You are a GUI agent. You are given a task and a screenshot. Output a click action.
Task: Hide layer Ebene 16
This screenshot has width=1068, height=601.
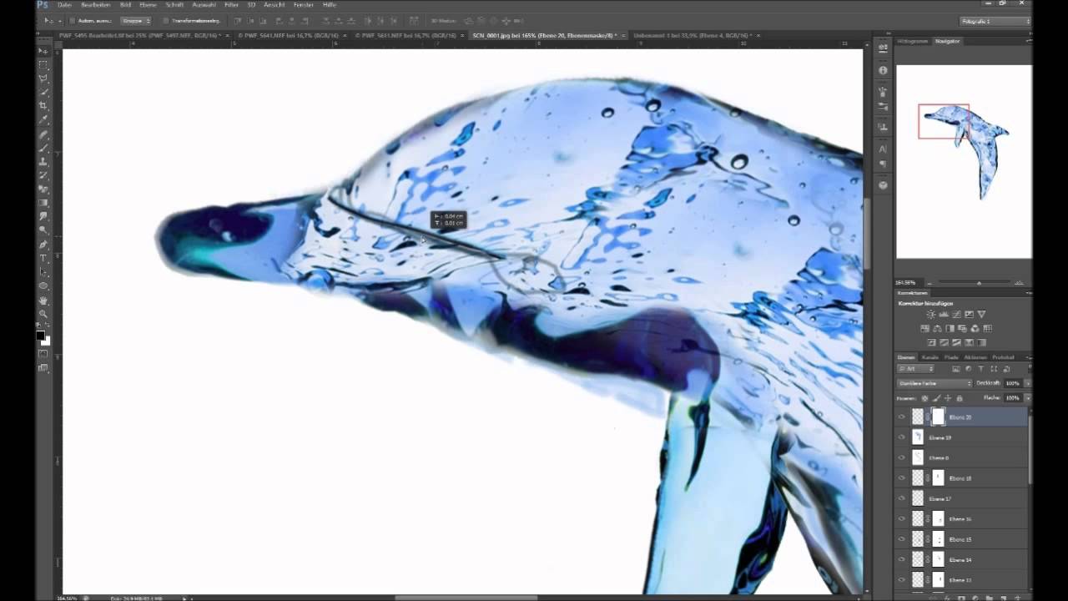click(901, 518)
